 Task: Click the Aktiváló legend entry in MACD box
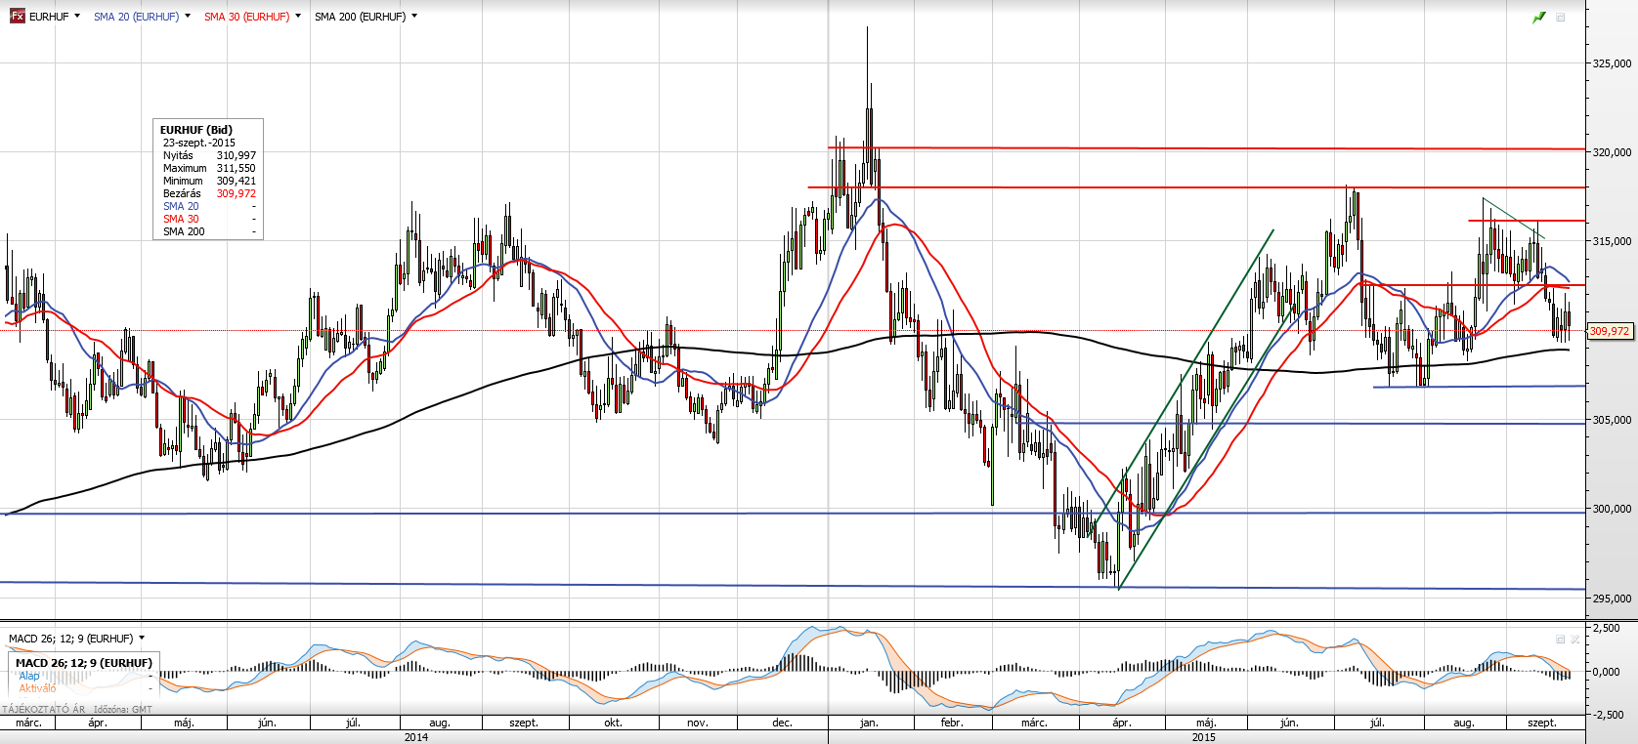pyautogui.click(x=37, y=688)
